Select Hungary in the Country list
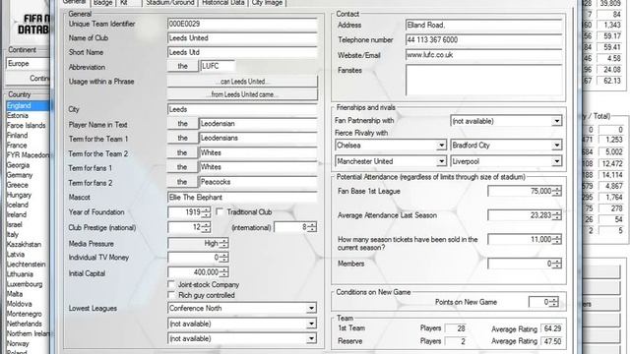The width and height of the screenshot is (630, 354). (29, 195)
